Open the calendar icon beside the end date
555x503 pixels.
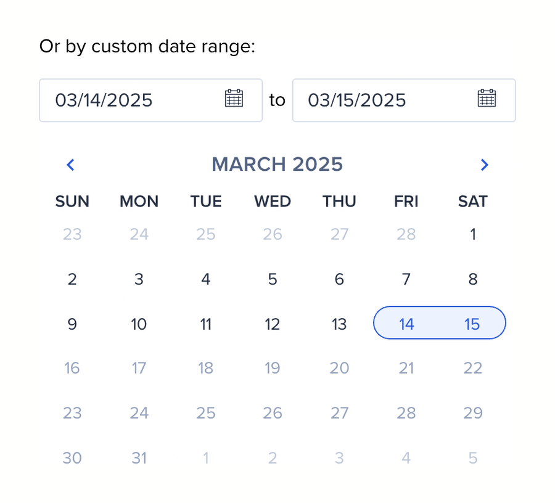pos(487,99)
